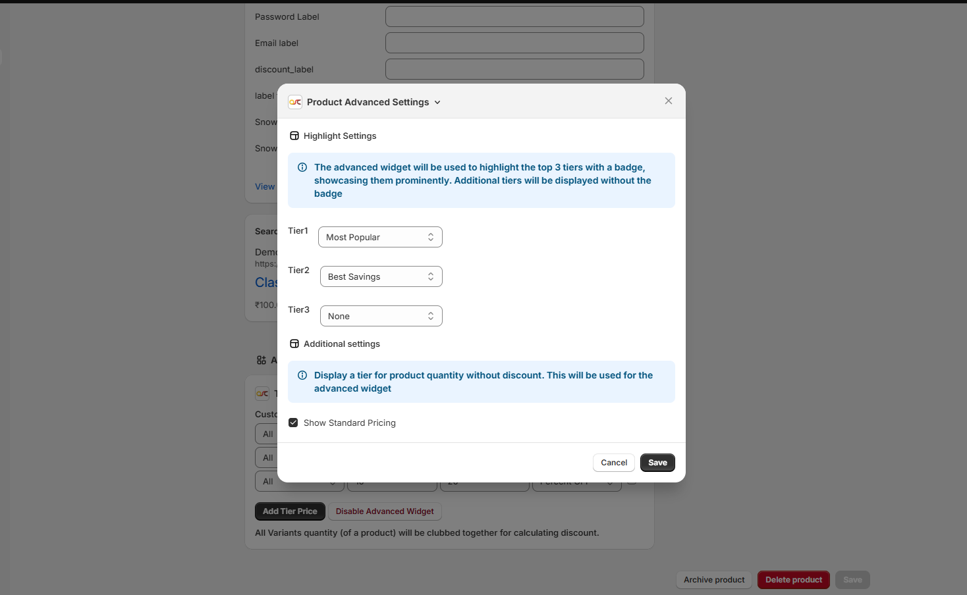This screenshot has height=595, width=967.
Task: Focus the Email label text field
Action: pyautogui.click(x=514, y=43)
